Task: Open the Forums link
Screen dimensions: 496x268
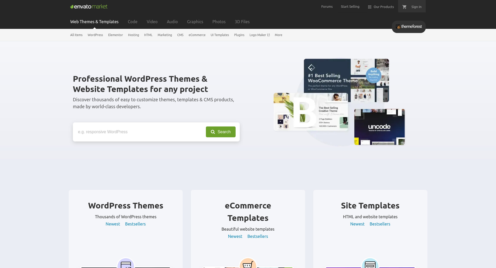Action: (327, 7)
